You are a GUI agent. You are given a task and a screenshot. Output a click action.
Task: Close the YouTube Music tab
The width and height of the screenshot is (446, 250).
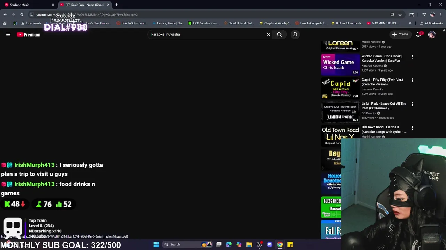click(x=53, y=5)
